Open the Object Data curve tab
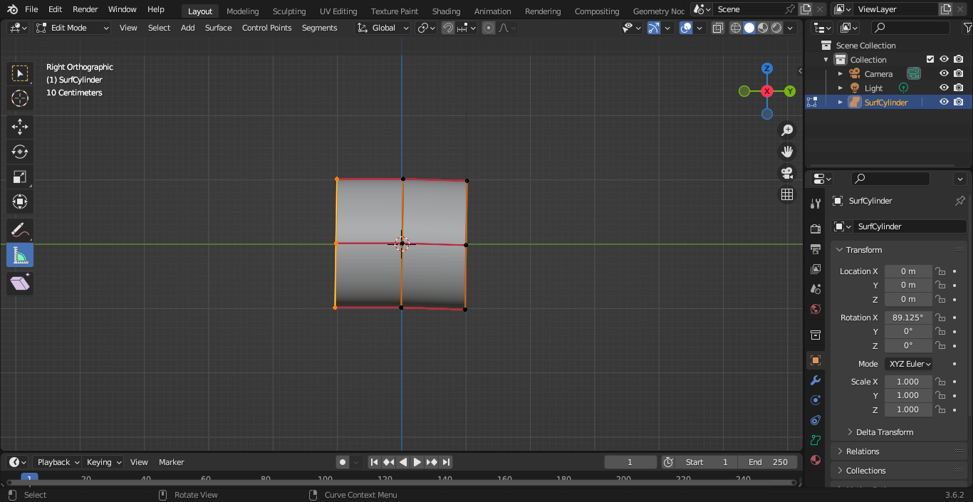973x502 pixels. 816,440
